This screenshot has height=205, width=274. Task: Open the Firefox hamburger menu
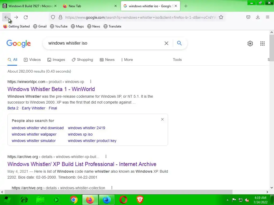pos(268,17)
